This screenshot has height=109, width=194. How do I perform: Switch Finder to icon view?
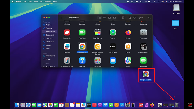[x=100, y=18]
